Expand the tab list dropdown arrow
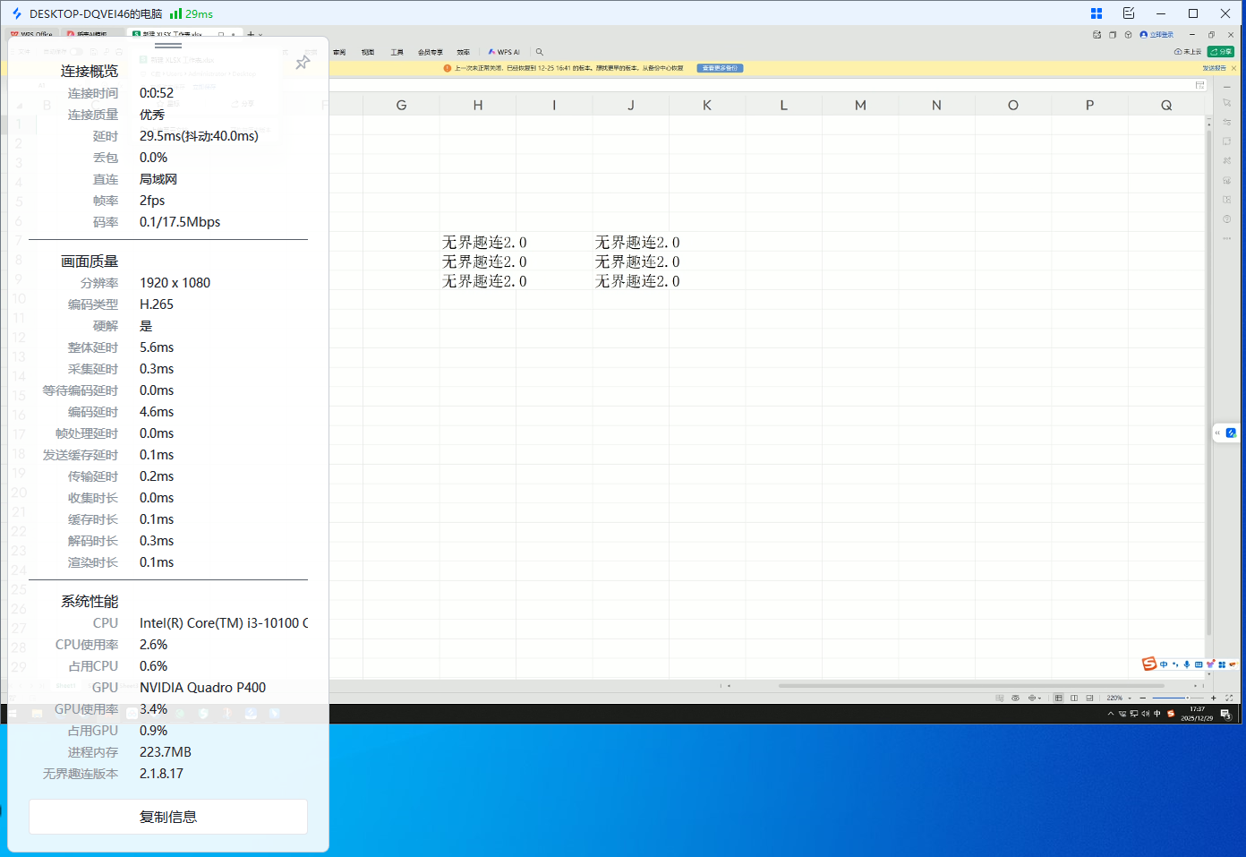Viewport: 1246px width, 857px height. [x=260, y=35]
